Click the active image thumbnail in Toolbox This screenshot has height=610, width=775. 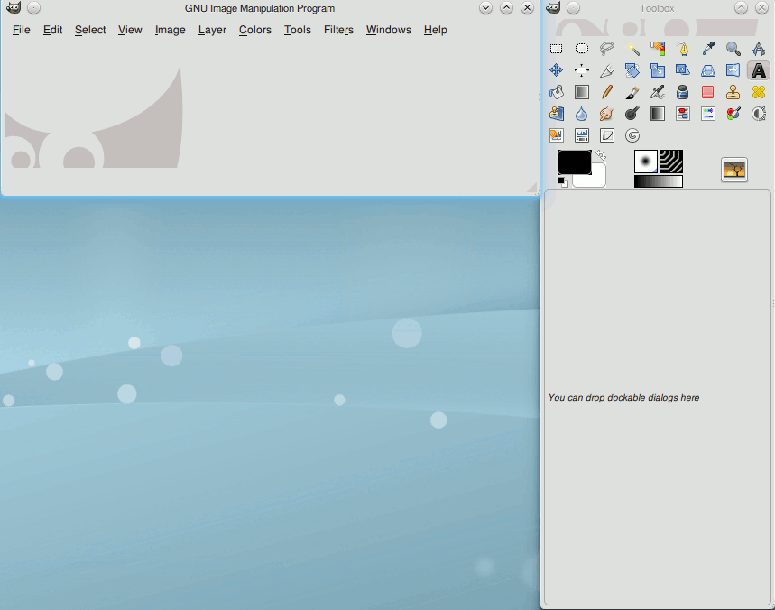click(734, 170)
